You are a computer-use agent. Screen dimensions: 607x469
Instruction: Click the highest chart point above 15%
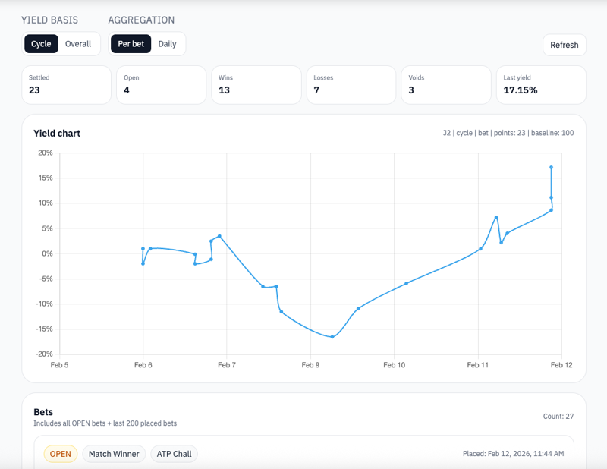pos(551,167)
